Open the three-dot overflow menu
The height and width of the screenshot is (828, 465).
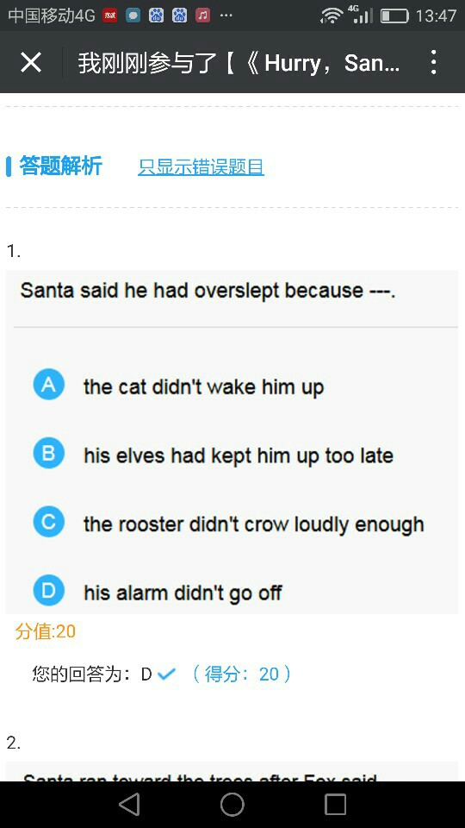433,62
